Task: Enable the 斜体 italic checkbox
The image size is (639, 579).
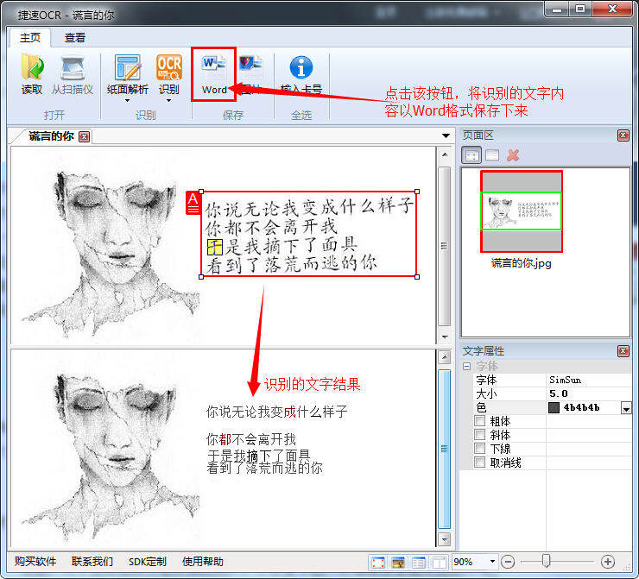Action: point(479,434)
